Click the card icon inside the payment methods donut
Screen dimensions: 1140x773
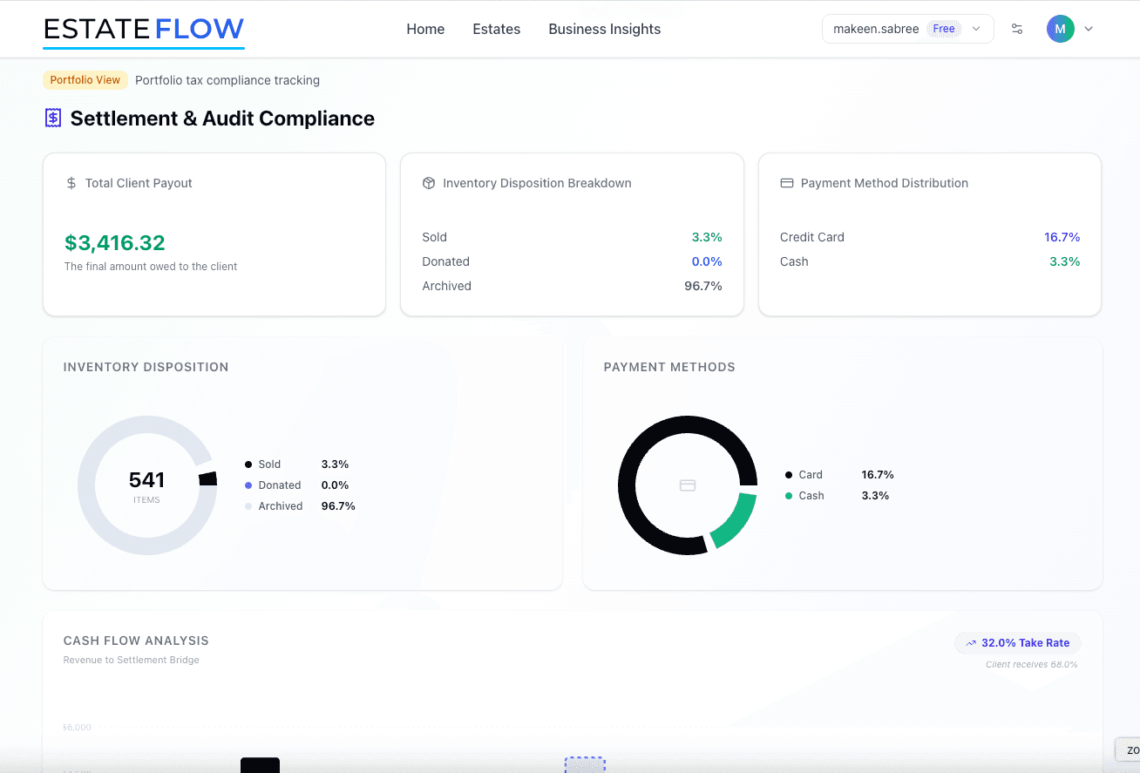tap(688, 485)
